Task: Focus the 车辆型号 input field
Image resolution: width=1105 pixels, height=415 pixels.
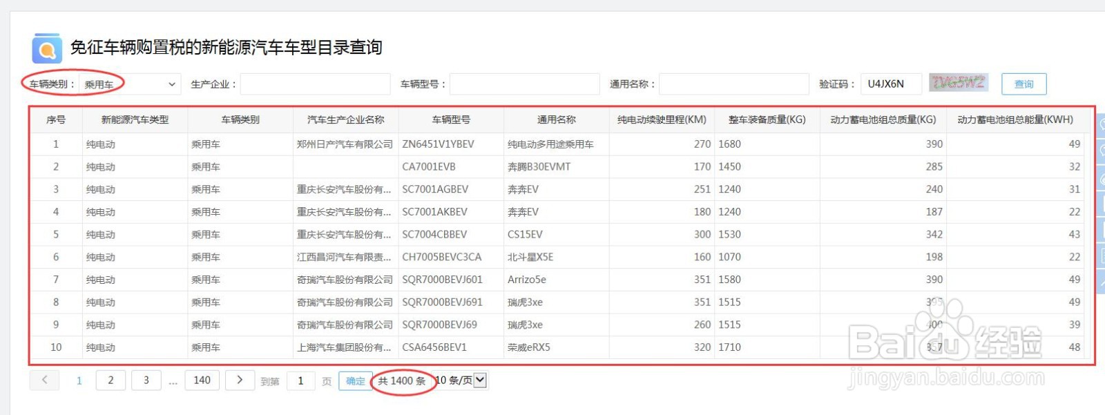Action: coord(525,84)
